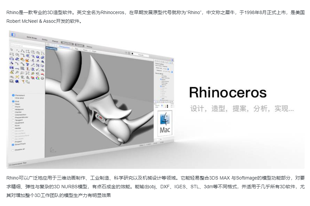Click the yellow funnel filter icon
This screenshot has height=206, width=310.
pyautogui.click(x=23, y=81)
